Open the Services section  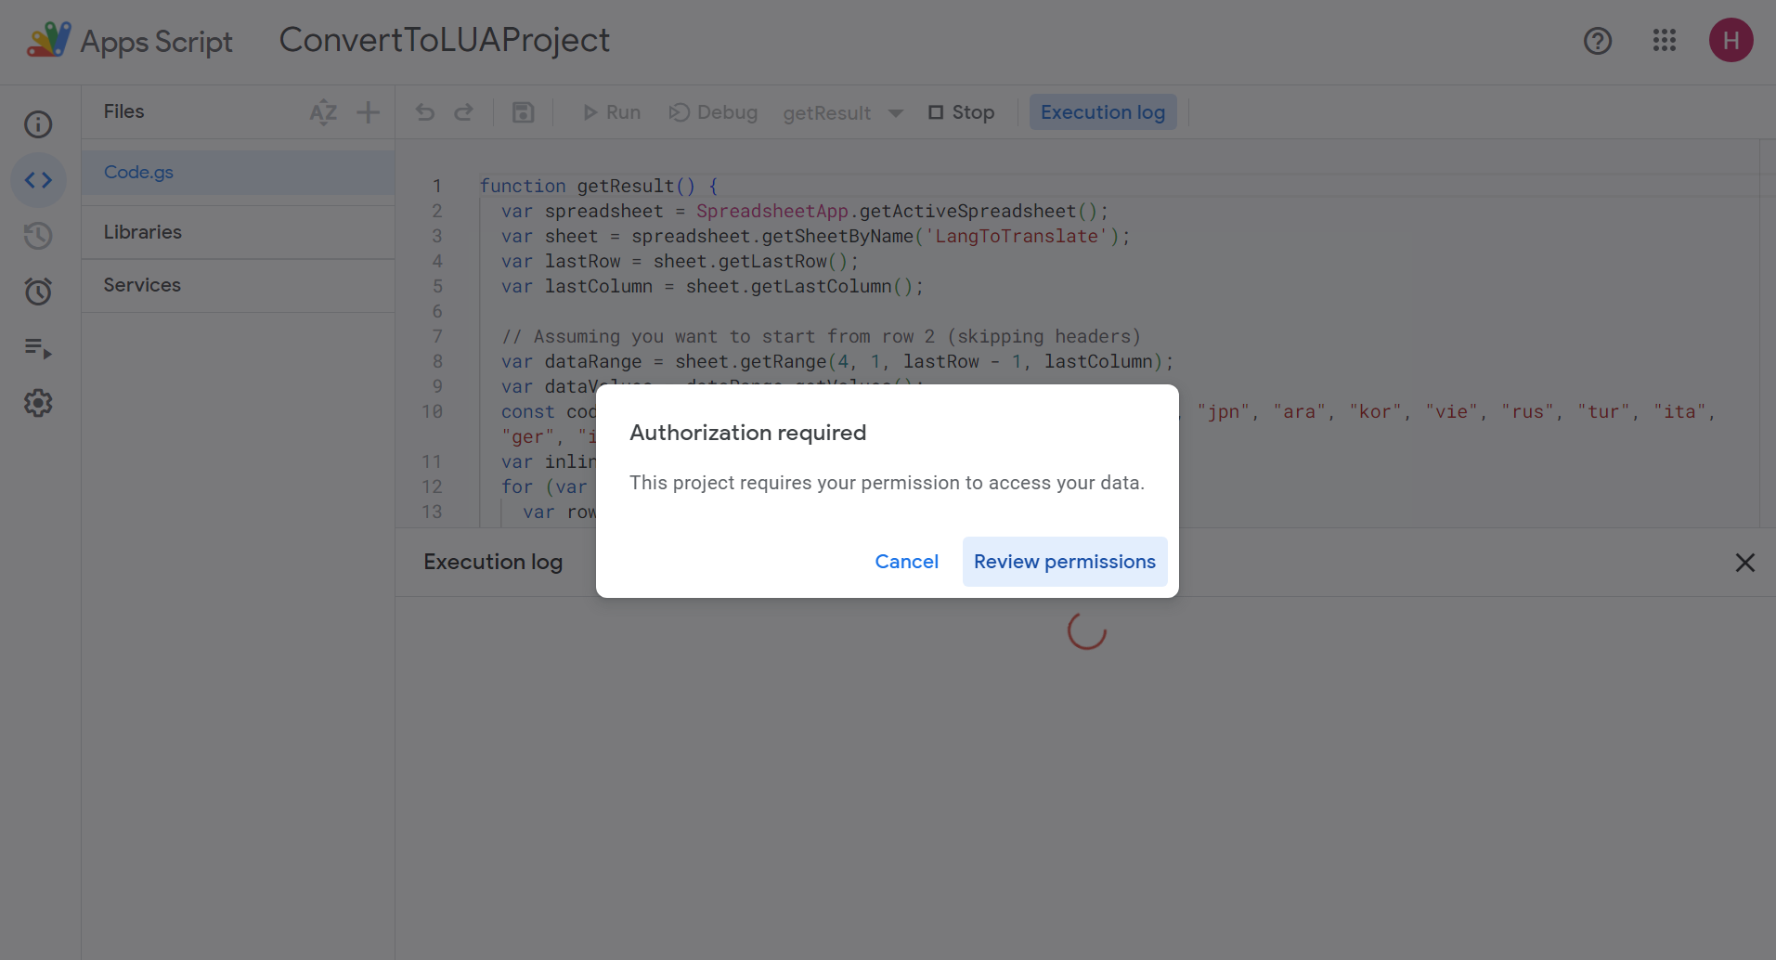coord(142,285)
